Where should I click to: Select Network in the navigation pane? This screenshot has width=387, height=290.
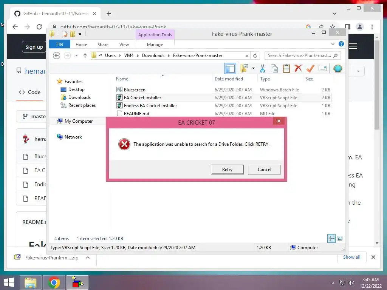point(73,137)
